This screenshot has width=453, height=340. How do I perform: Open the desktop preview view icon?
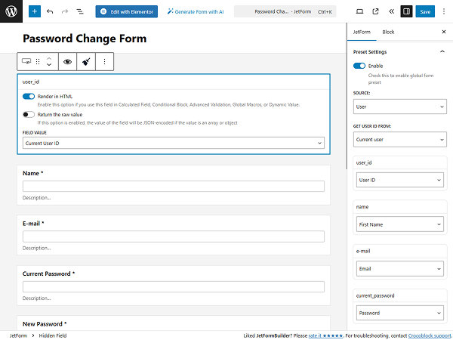point(359,11)
